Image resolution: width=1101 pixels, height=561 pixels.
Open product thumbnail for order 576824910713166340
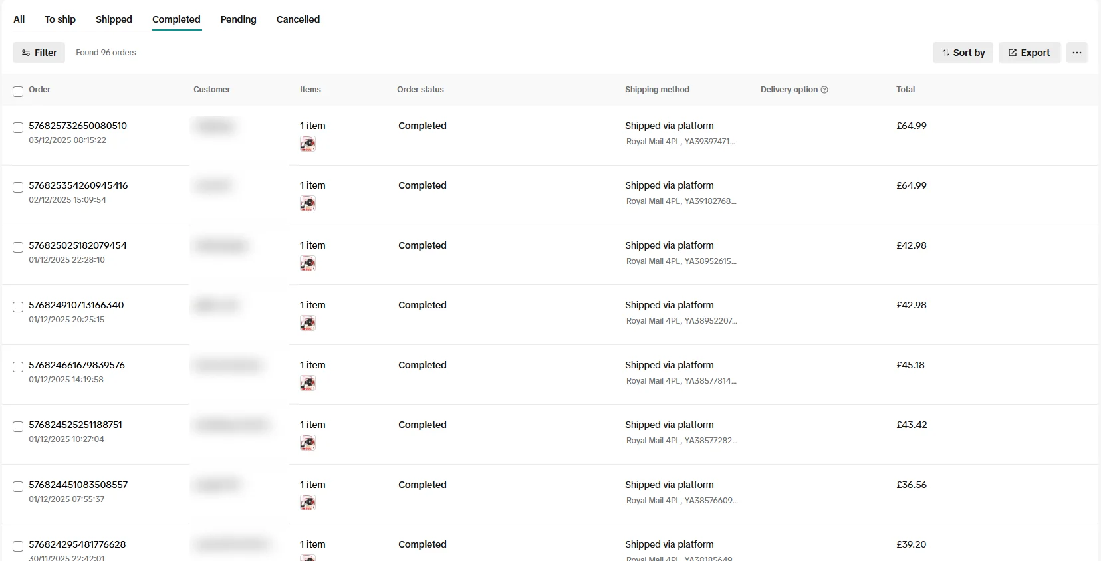(308, 323)
